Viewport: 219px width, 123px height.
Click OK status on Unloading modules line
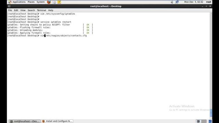[x=88, y=30]
